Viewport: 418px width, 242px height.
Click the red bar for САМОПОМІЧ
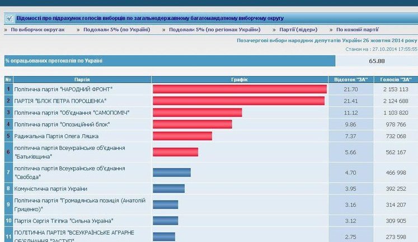tap(198, 112)
